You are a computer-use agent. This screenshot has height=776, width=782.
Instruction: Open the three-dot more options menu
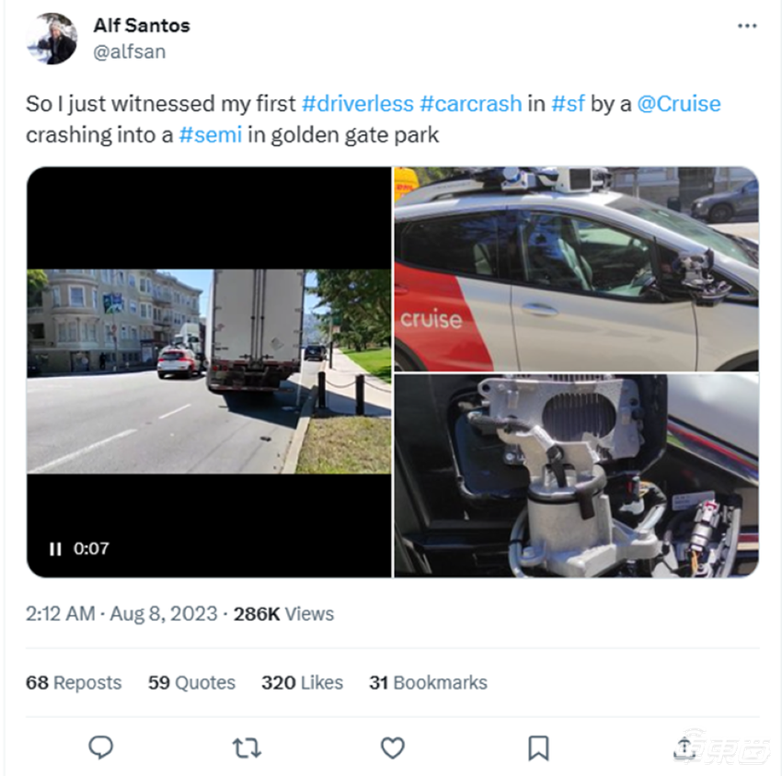click(747, 26)
